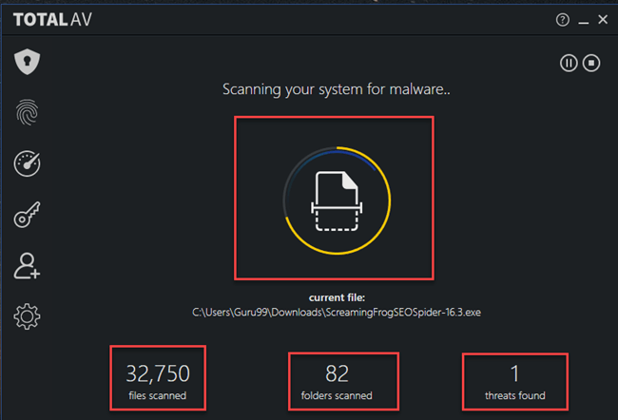The image size is (618, 420).
Task: Open the fingerprint Internet Security section
Action: point(27,113)
